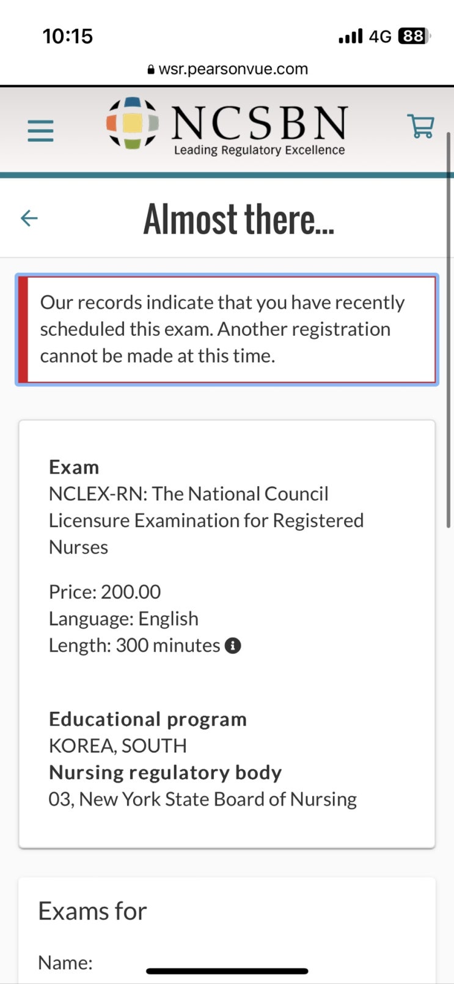
Task: Open the hamburger navigation menu
Action: coord(40,130)
